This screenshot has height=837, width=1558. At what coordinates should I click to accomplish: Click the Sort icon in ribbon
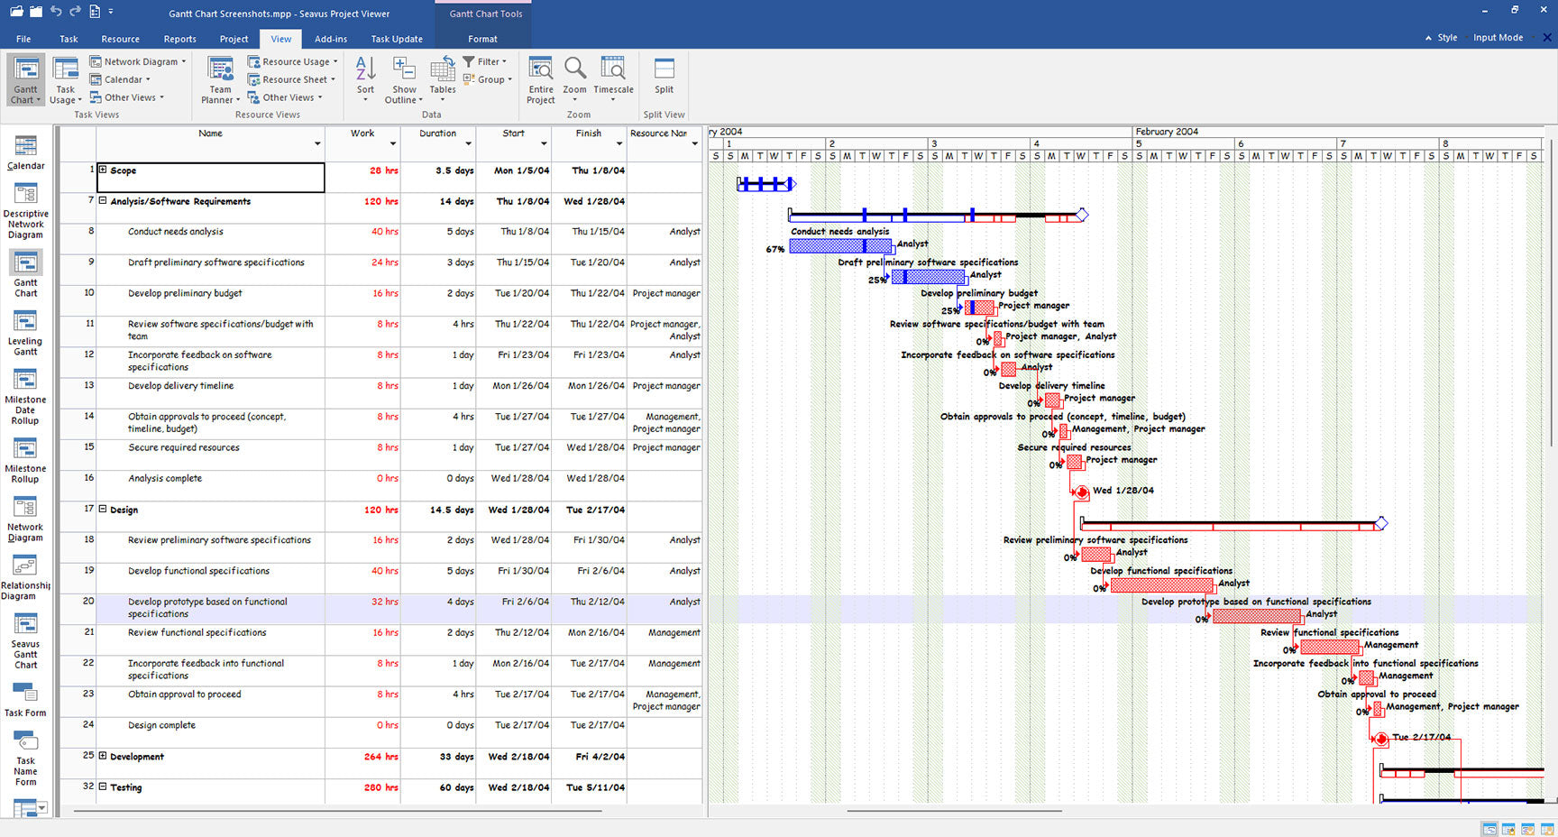coord(365,78)
